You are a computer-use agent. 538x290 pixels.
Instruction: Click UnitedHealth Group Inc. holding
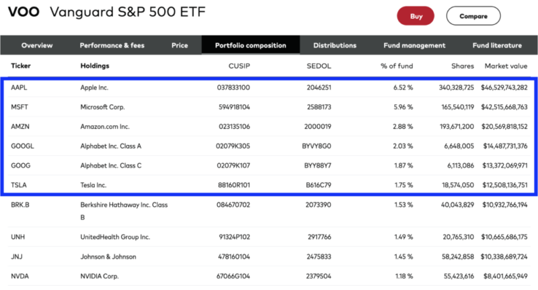[115, 237]
